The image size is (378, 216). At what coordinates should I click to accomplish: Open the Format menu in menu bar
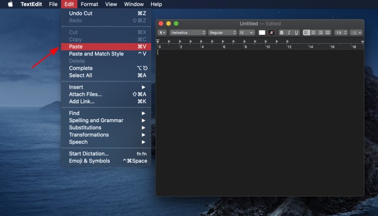(89, 4)
